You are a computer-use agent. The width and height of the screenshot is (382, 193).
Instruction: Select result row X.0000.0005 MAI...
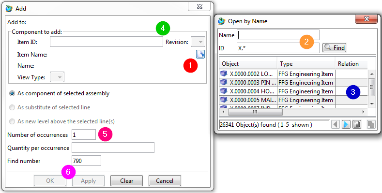tap(293, 100)
